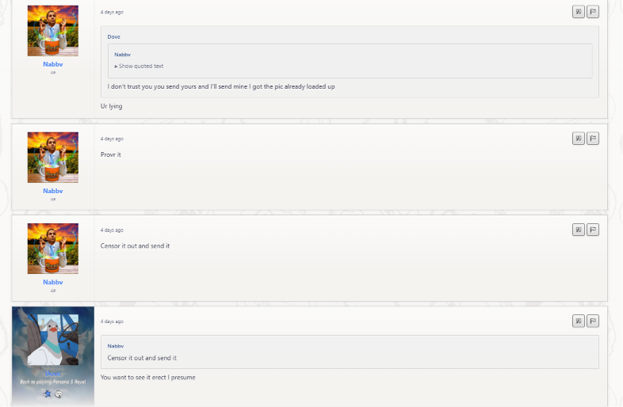This screenshot has width=623, height=407.
Task: Click timestamp of "Censor it out" post
Action: tap(112, 230)
